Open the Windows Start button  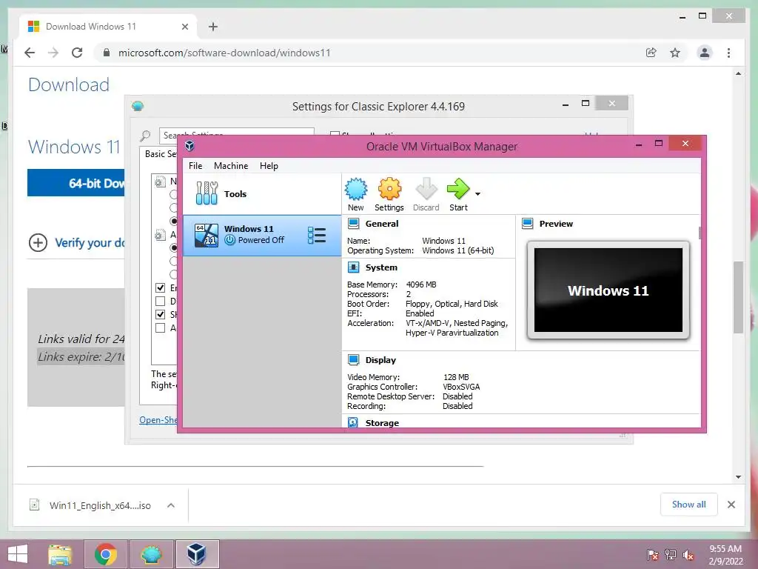(x=18, y=554)
